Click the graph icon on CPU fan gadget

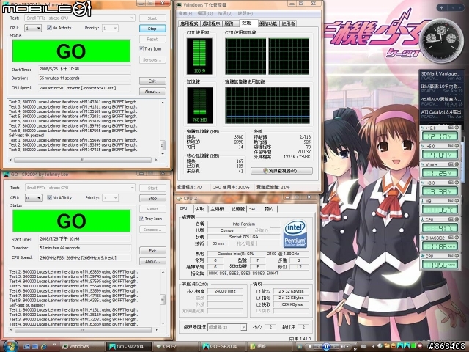(x=451, y=256)
